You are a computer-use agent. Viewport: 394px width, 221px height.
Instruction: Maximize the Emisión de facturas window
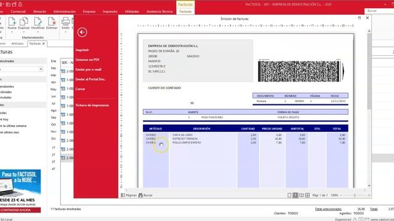click(360, 18)
